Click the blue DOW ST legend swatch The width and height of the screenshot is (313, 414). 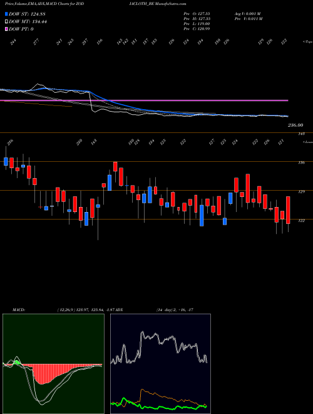(x=6, y=14)
